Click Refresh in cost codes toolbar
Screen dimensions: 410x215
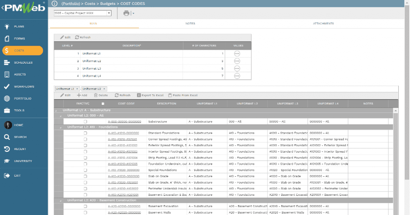(x=123, y=95)
